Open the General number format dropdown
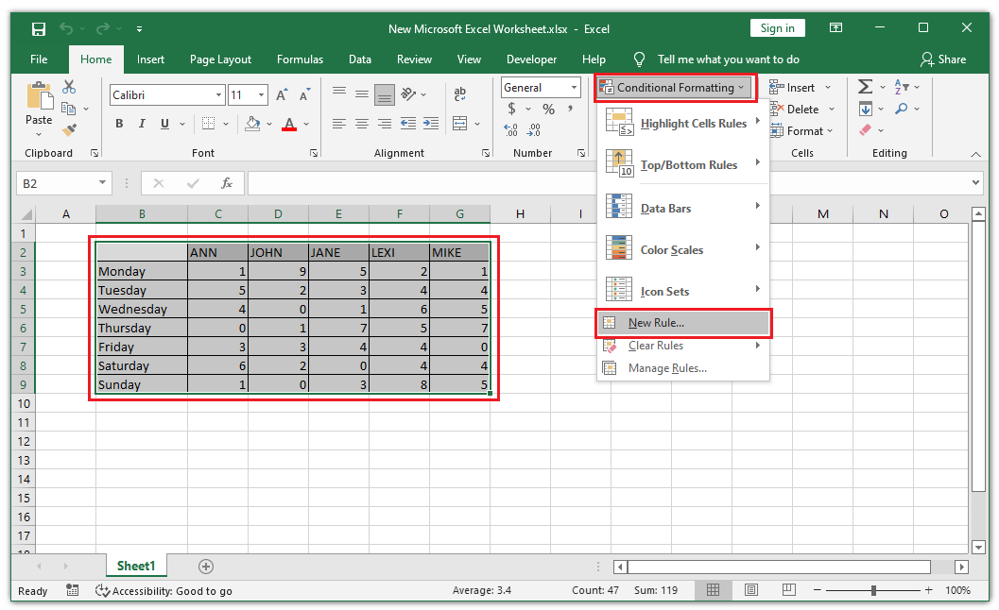999x610 pixels. (x=573, y=87)
